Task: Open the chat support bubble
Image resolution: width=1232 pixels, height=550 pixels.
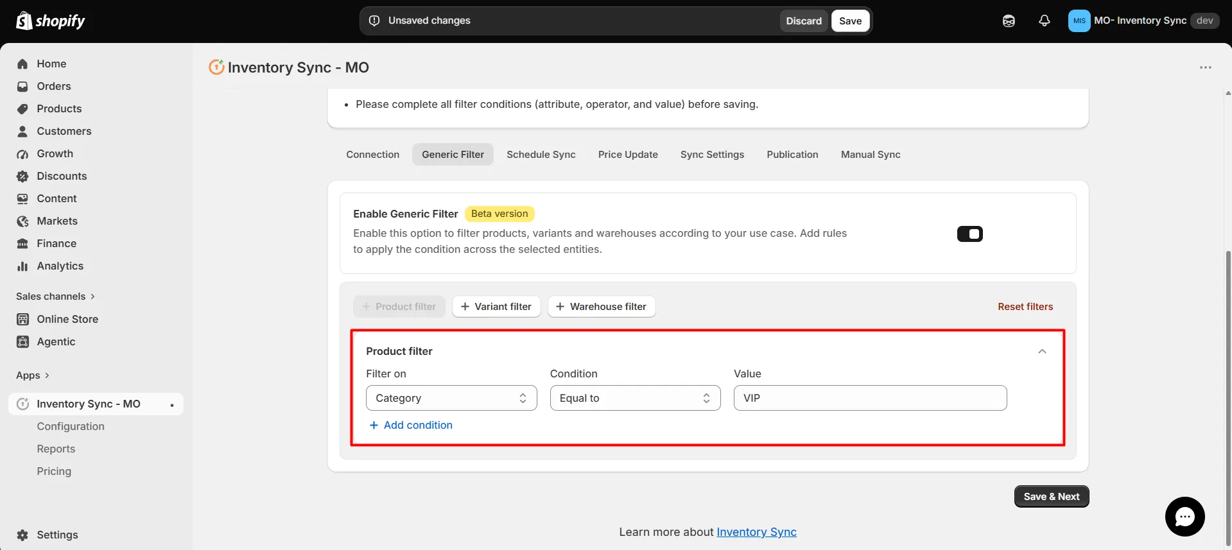Action: pyautogui.click(x=1184, y=517)
